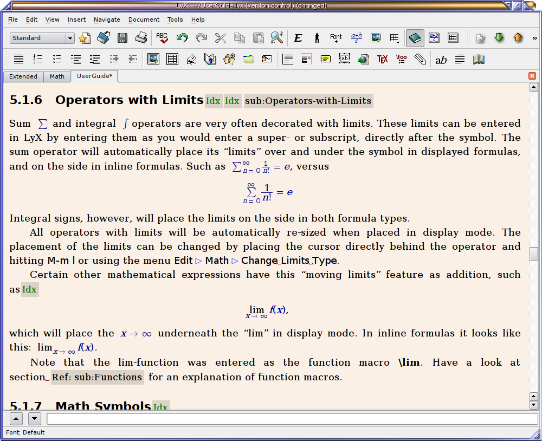Click the find and replace icon

(277, 38)
